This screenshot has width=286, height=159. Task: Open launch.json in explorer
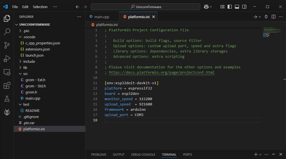[x=49, y=55]
